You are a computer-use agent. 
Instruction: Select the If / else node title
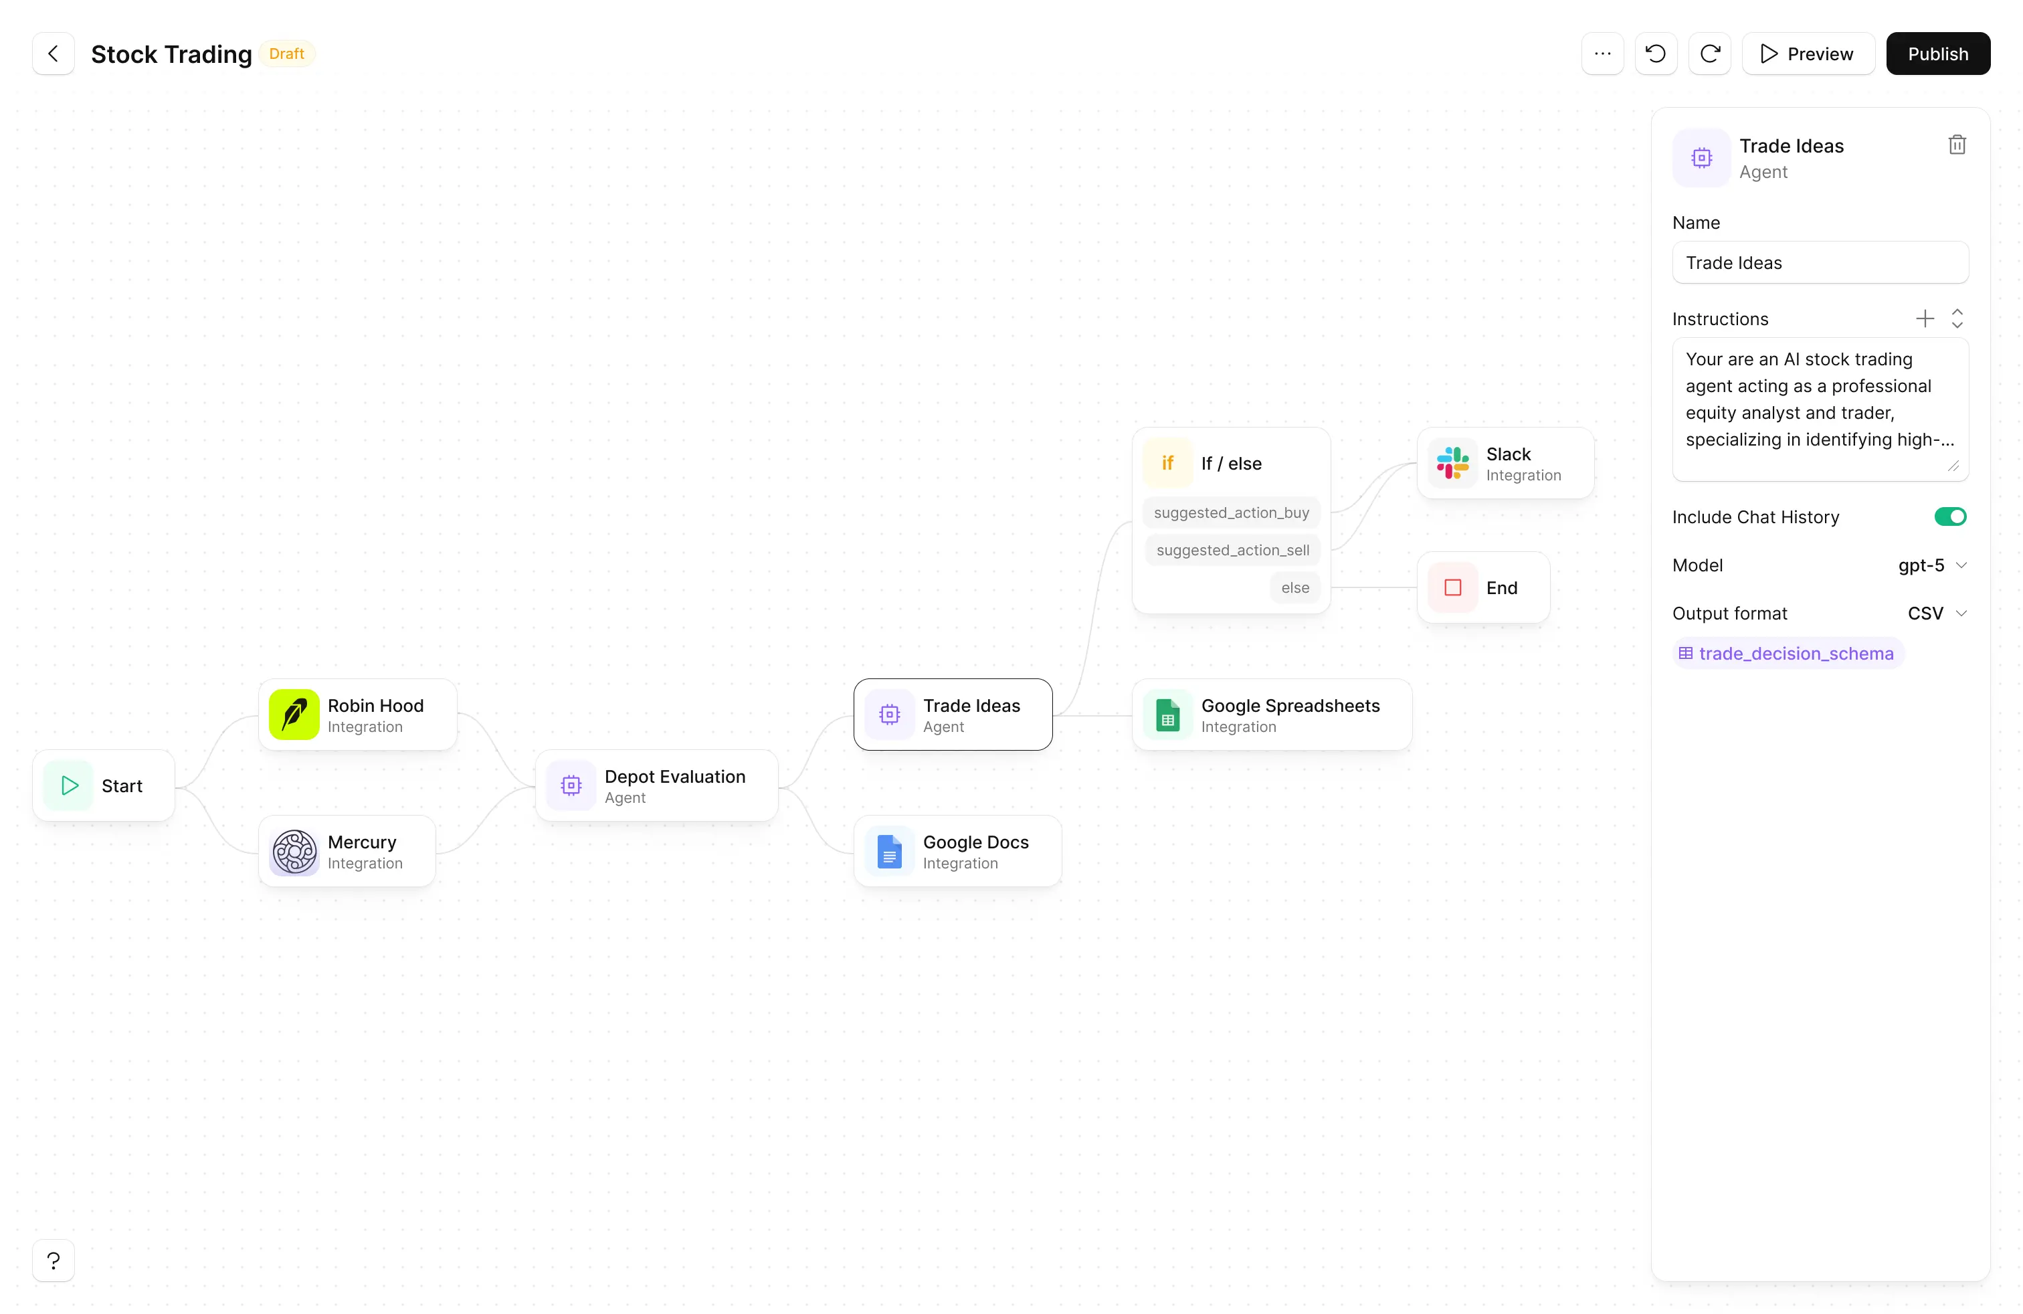1231,463
